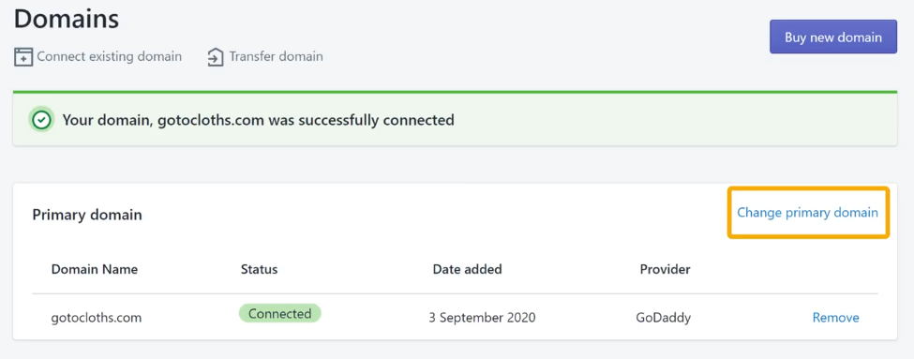Viewport: 914px width, 359px height.
Task: Click the green checkmark success icon
Action: (x=41, y=121)
